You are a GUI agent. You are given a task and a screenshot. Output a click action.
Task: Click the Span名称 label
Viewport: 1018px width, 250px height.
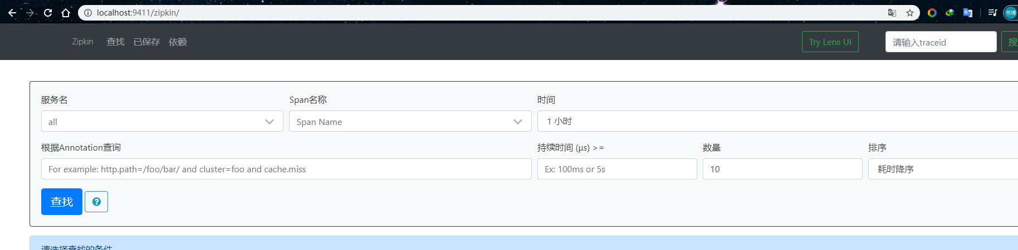308,100
